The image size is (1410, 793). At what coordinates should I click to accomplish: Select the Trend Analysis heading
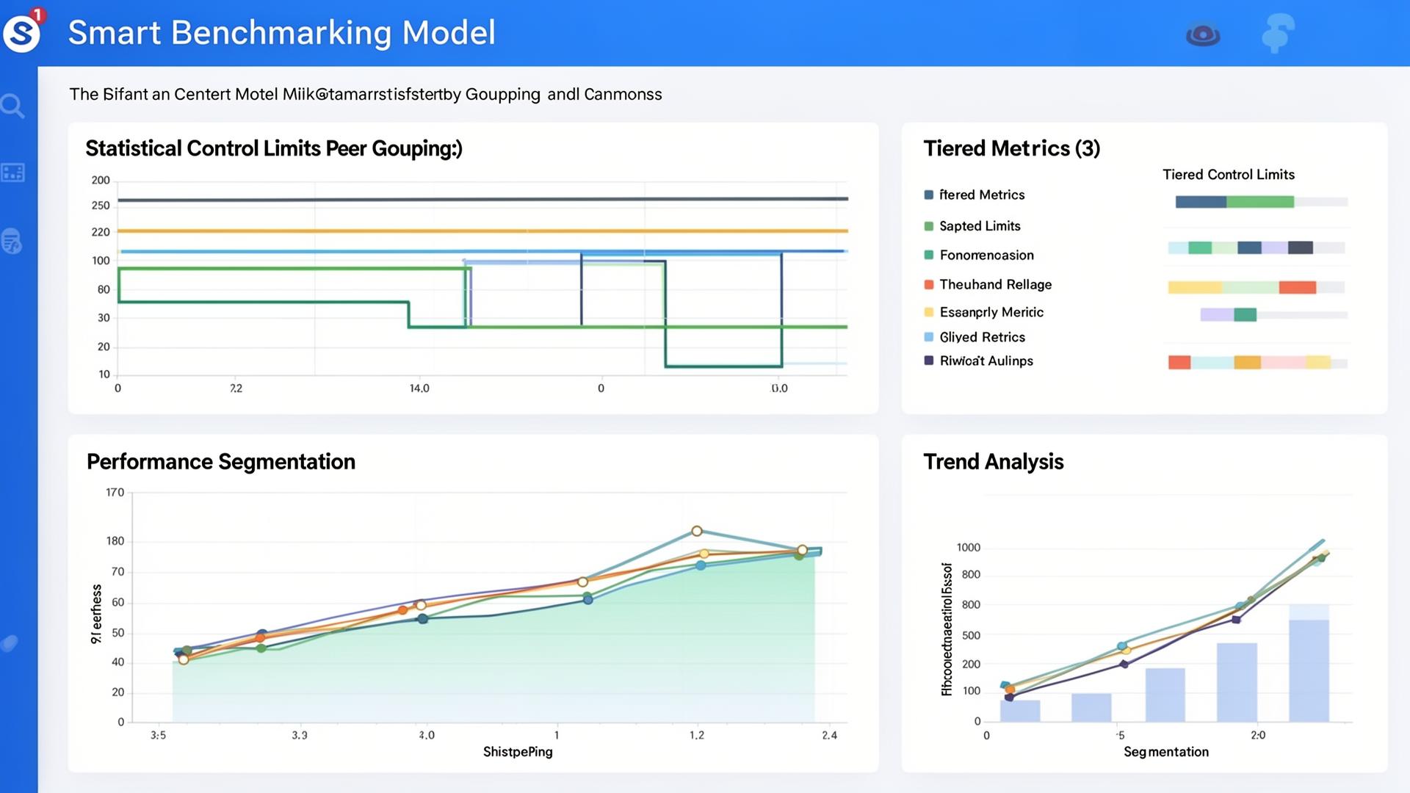[x=994, y=462]
